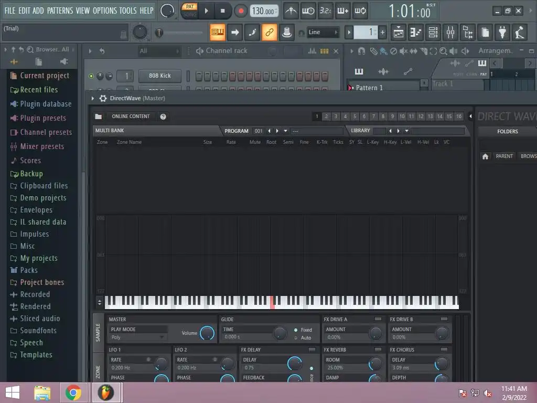Toggle the PAT pattern mode button

(189, 6)
